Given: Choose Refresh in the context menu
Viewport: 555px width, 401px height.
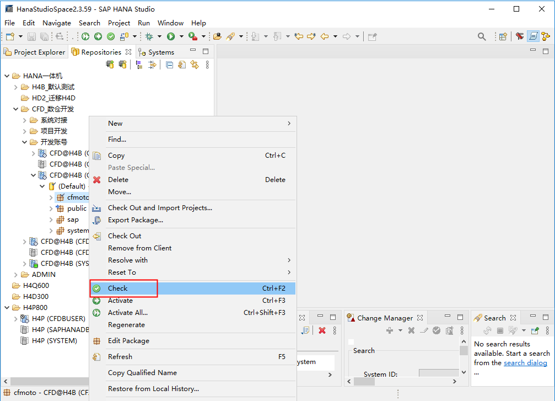Looking at the screenshot, I should [192, 357].
